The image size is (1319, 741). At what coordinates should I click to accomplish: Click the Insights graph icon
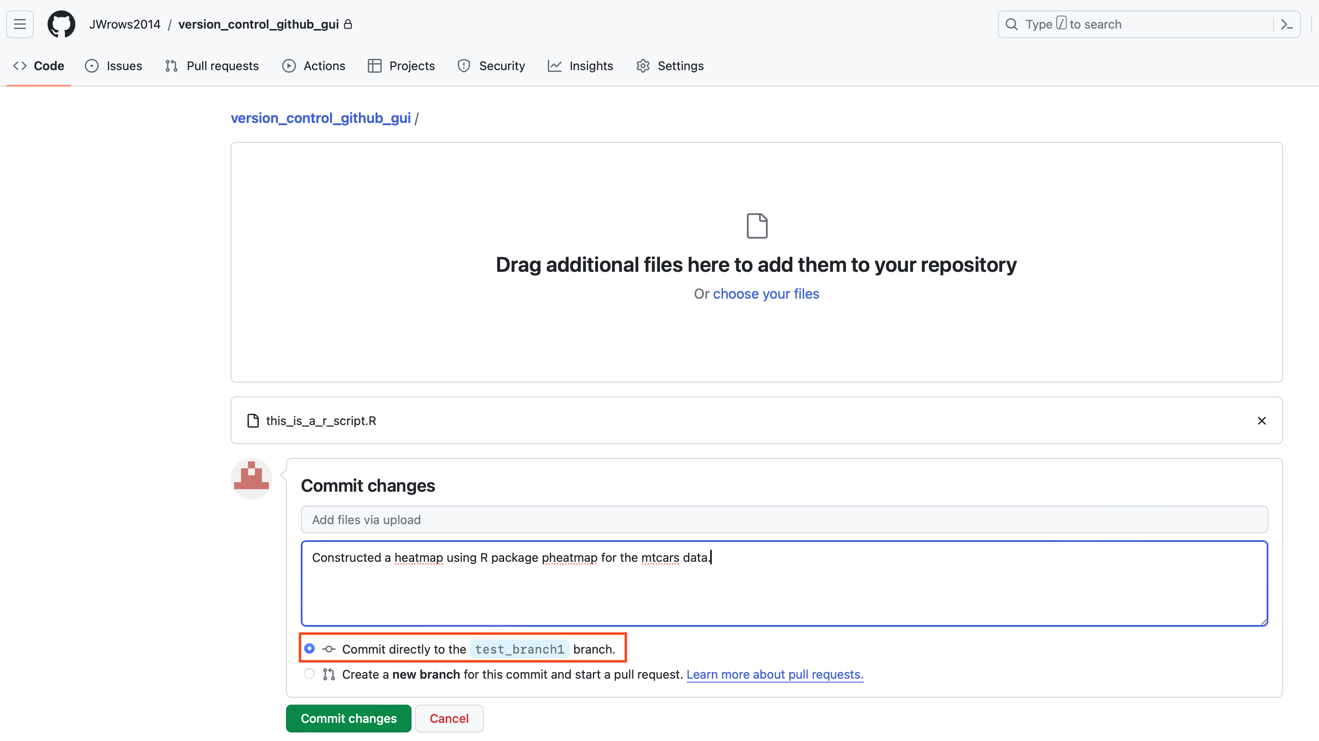pyautogui.click(x=554, y=66)
